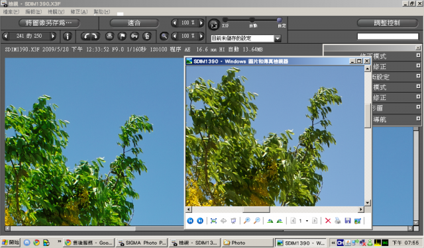Set mode slider to X3F position
The height and width of the screenshot is (248, 424).
225,20
